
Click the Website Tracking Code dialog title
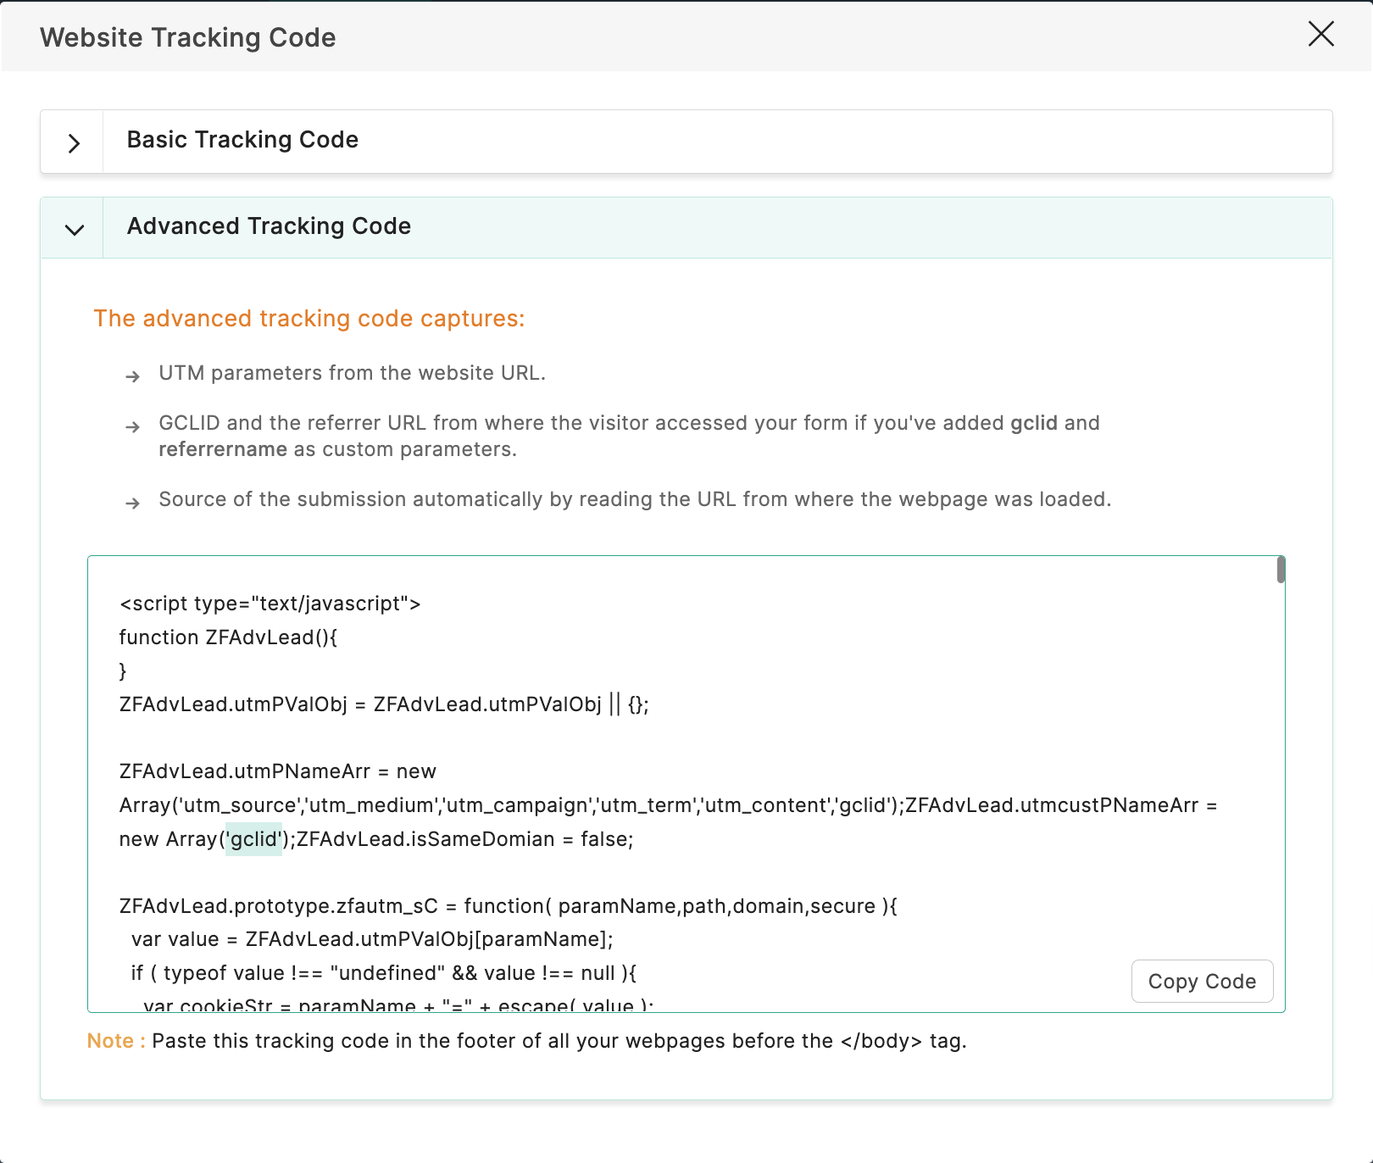(187, 38)
